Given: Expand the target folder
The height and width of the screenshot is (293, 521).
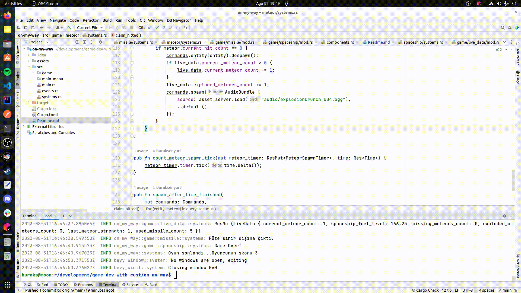Looking at the screenshot, I should [28, 103].
